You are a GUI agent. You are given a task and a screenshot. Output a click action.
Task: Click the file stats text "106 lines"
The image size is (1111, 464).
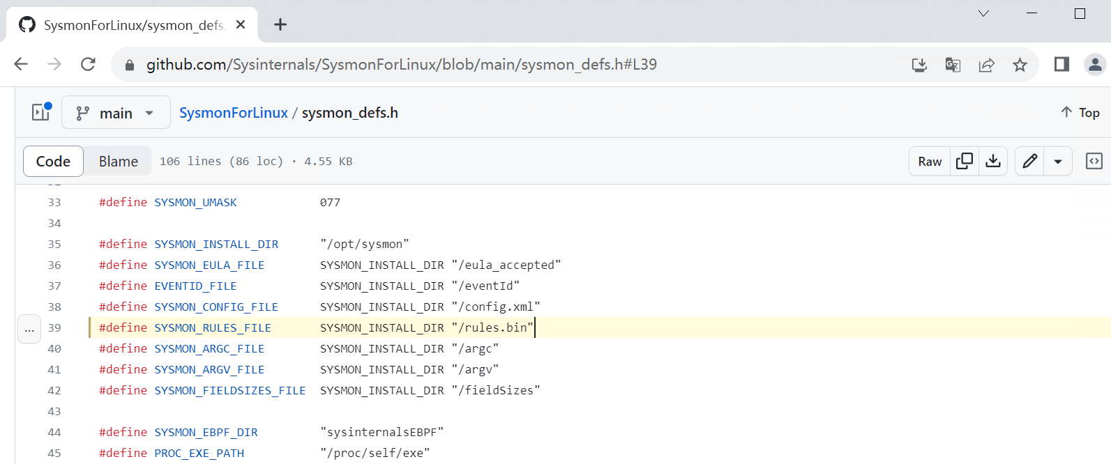(190, 162)
